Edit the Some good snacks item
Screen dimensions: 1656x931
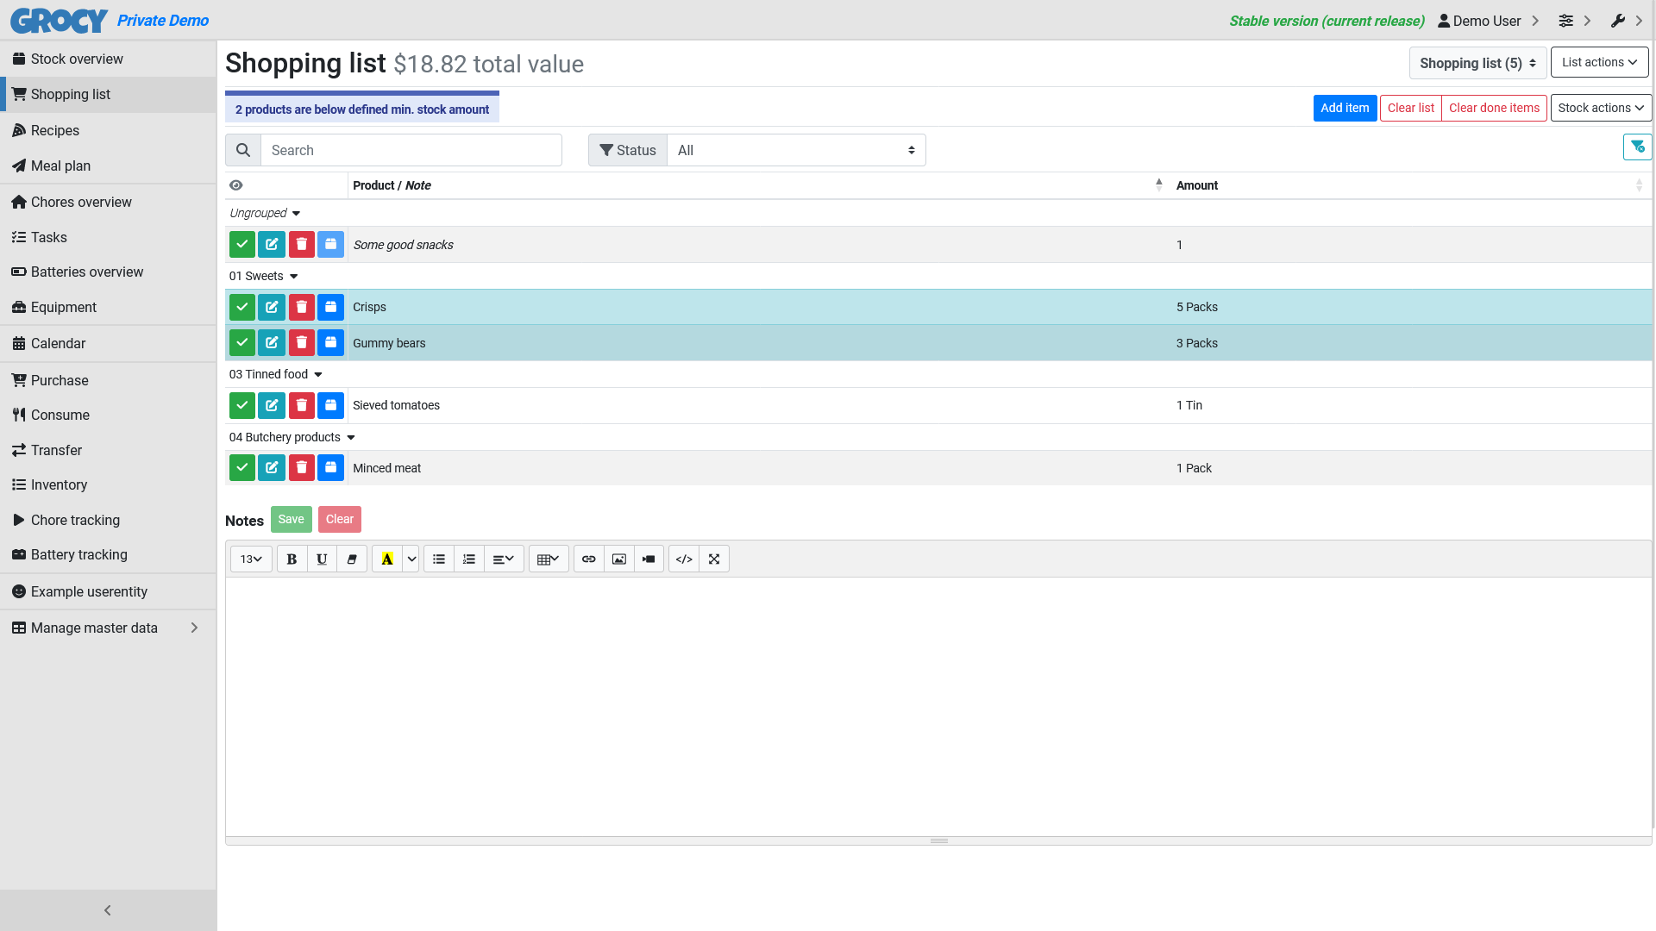(x=272, y=245)
